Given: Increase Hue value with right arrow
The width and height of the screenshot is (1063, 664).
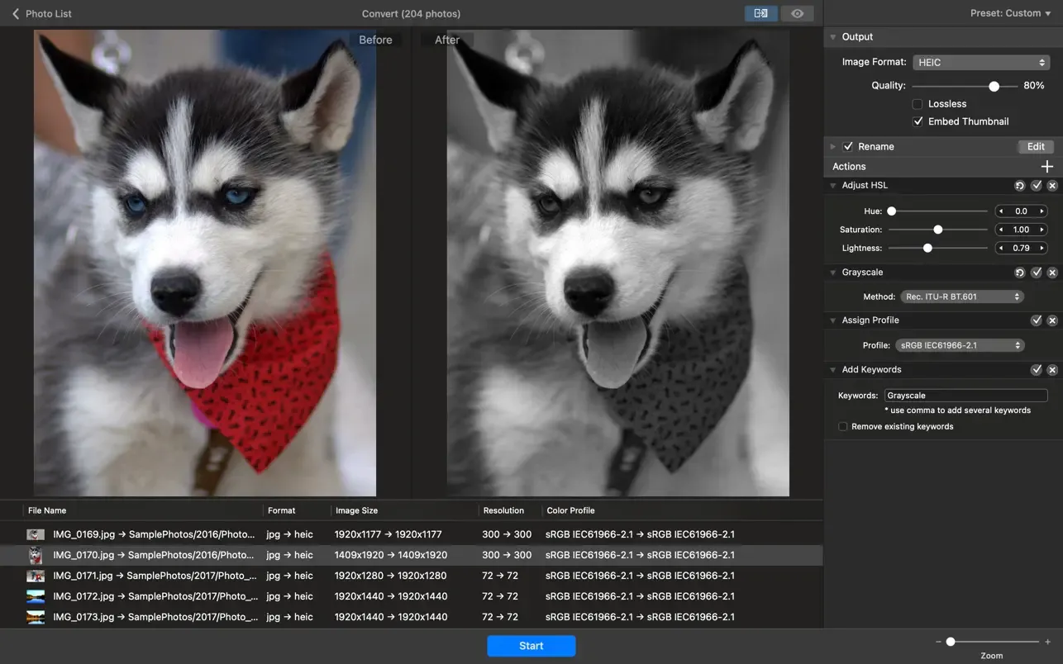Looking at the screenshot, I should (x=1042, y=211).
